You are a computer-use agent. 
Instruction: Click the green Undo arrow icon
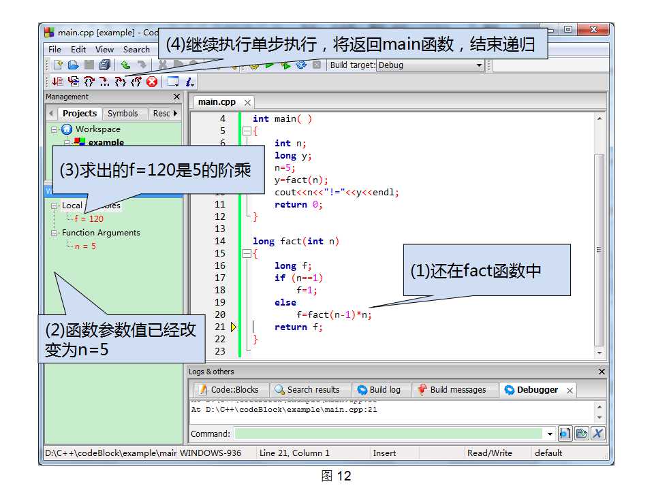click(x=125, y=65)
